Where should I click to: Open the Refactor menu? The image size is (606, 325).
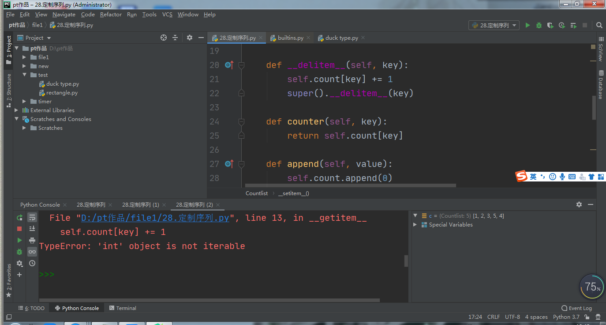coord(111,15)
